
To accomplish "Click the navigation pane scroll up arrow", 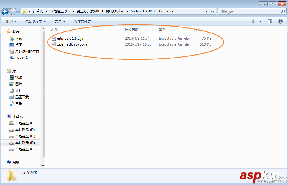I will click(x=43, y=29).
